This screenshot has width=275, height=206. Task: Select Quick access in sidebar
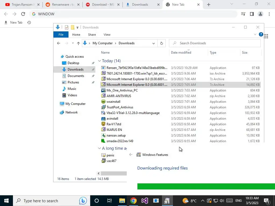tap(75, 57)
